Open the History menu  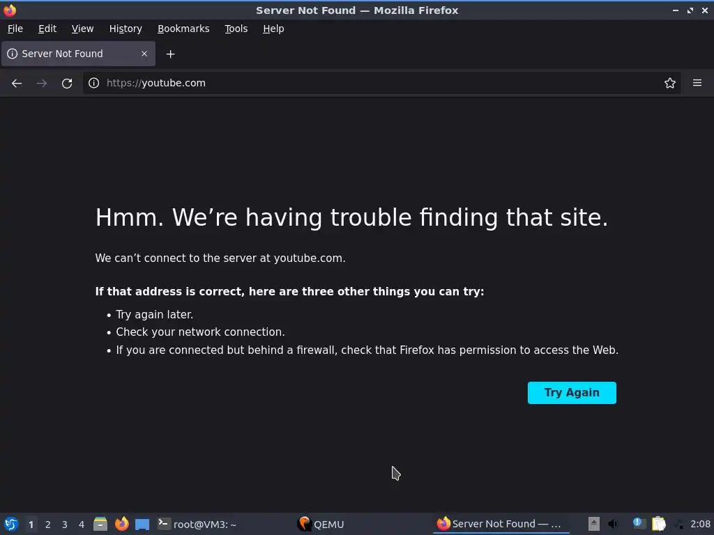tap(126, 29)
